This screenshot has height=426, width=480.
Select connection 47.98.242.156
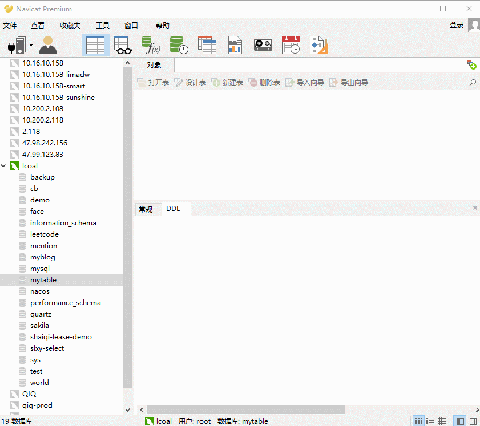pyautogui.click(x=45, y=143)
